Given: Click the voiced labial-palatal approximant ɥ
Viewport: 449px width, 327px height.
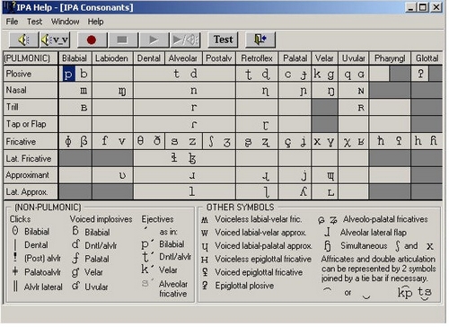Looking at the screenshot, I should point(205,247).
